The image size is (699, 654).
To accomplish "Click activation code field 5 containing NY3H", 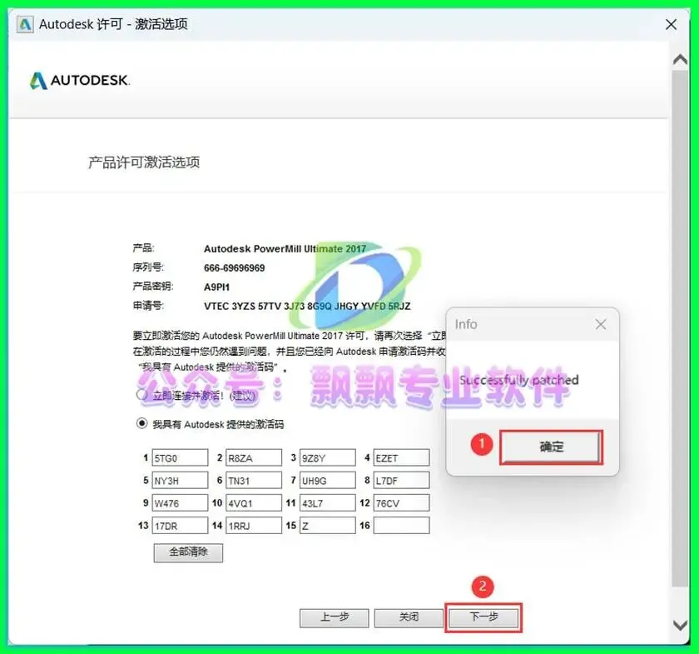I will tap(180, 481).
